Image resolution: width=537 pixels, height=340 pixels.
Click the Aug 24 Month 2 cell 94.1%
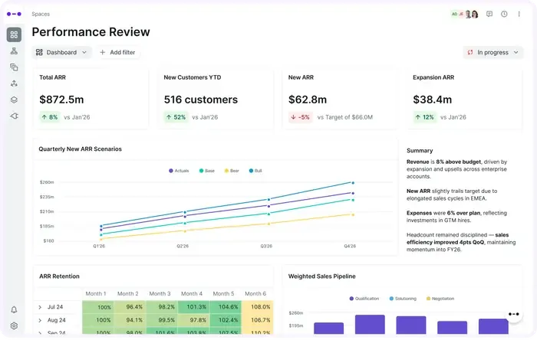130,321
